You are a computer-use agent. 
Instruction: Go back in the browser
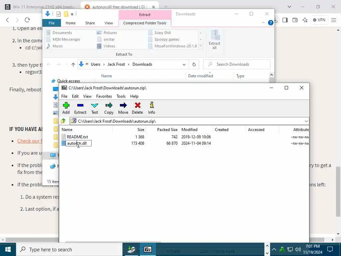coord(7,20)
